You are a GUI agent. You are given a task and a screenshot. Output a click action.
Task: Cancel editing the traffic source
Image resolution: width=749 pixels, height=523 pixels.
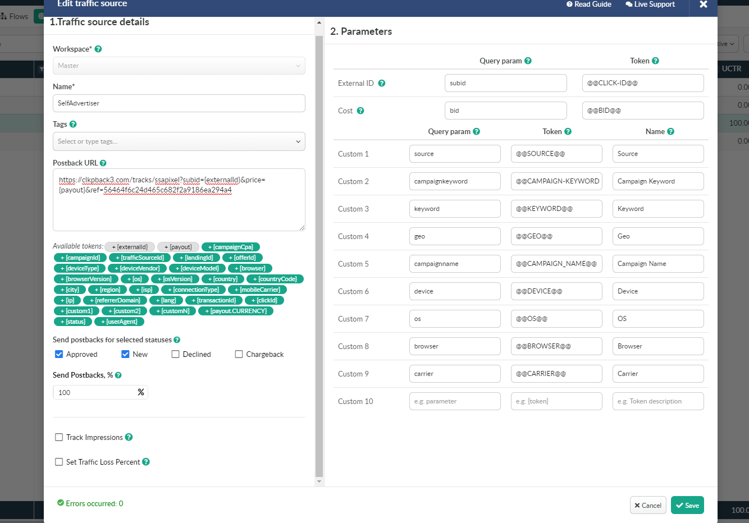pos(648,505)
